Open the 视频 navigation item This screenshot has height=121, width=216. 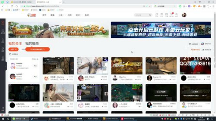pyautogui.click(x=70, y=15)
